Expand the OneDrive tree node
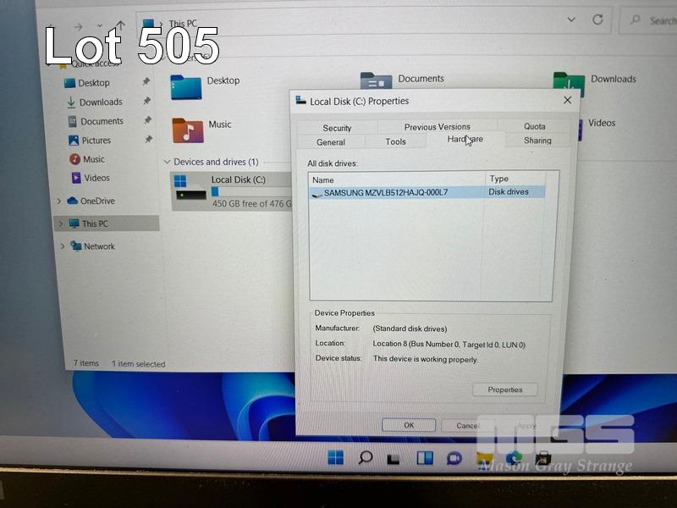Image resolution: width=677 pixels, height=508 pixels. [59, 202]
